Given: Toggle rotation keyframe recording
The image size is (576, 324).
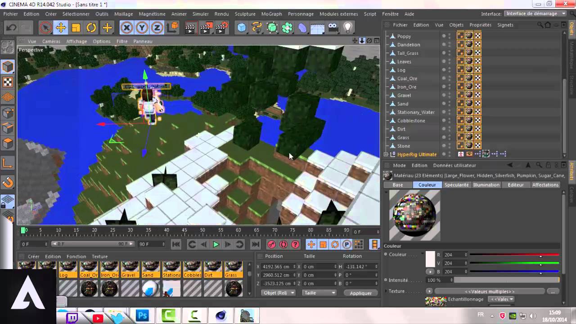Looking at the screenshot, I should [x=335, y=244].
